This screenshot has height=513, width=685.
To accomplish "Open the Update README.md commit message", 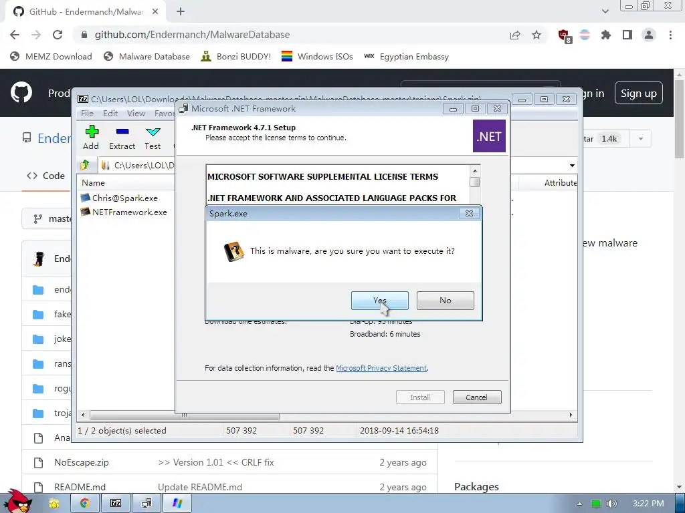I will coord(199,487).
